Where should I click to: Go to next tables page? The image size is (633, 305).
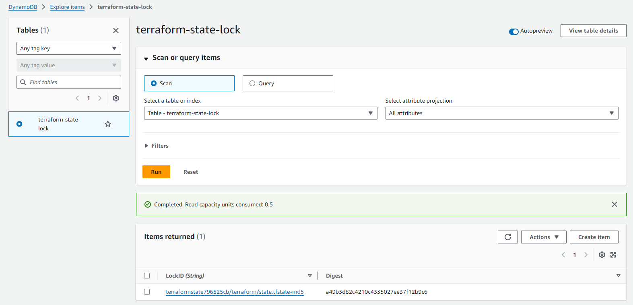click(x=100, y=98)
